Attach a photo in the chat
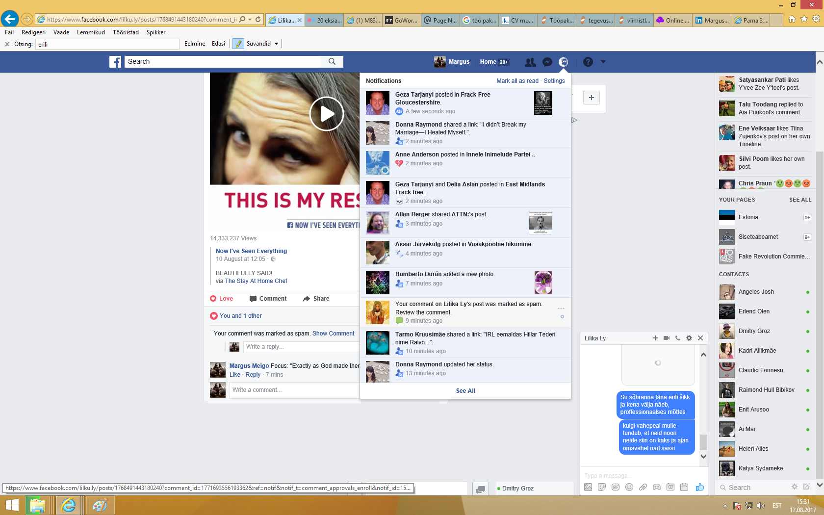This screenshot has height=515, width=824. click(588, 487)
